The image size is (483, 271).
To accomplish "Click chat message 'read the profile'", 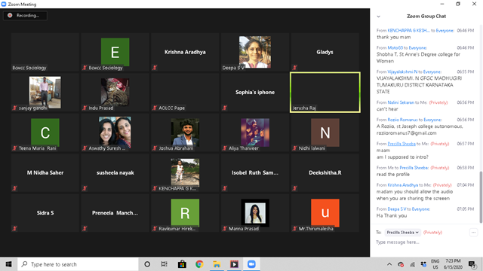I will click(393, 175).
